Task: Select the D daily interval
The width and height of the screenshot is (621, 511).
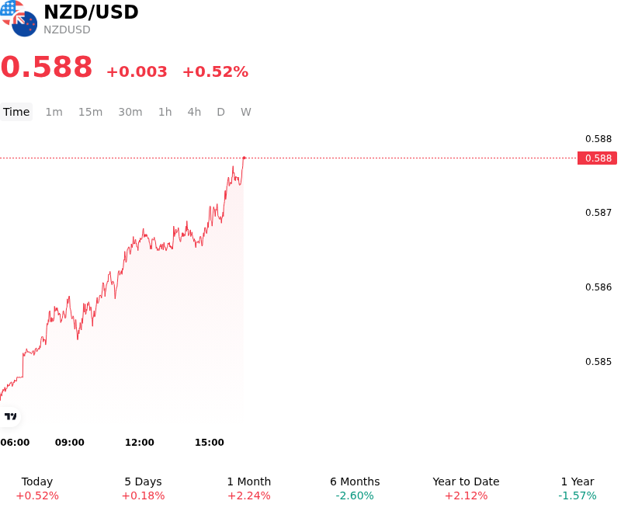Action: coord(220,112)
